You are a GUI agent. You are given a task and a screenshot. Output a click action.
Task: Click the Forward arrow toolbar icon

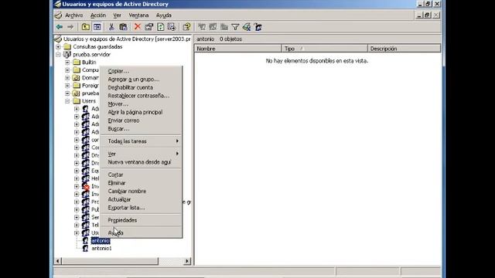click(70, 27)
